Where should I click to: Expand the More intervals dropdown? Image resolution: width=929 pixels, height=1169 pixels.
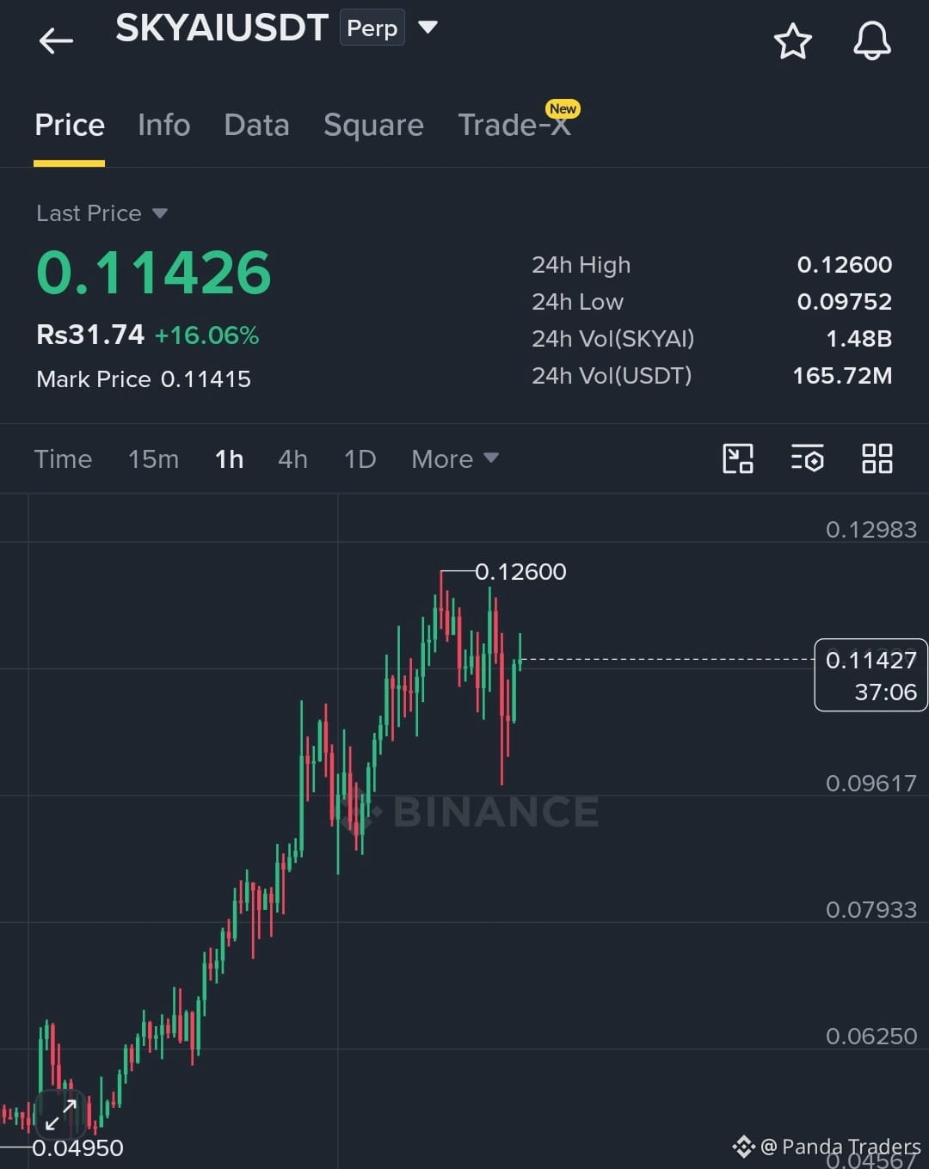pyautogui.click(x=454, y=459)
